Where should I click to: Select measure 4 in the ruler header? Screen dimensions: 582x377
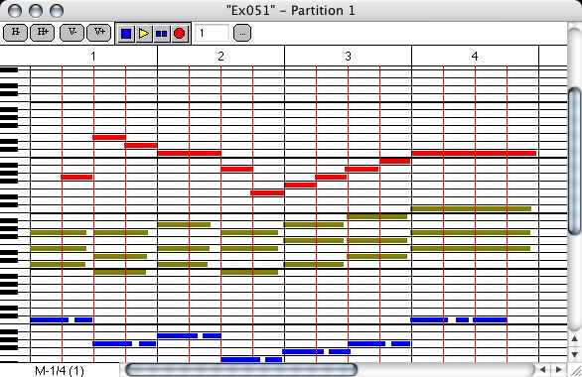(475, 56)
